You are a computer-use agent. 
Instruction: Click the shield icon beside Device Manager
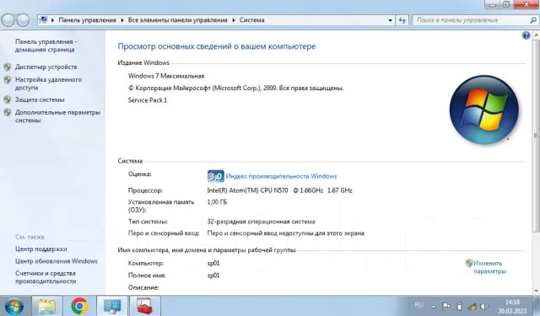coord(8,67)
